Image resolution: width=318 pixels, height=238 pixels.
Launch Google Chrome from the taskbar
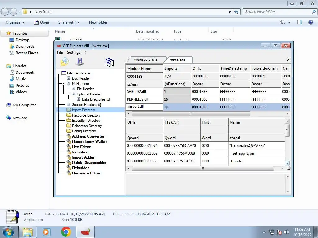point(66,232)
